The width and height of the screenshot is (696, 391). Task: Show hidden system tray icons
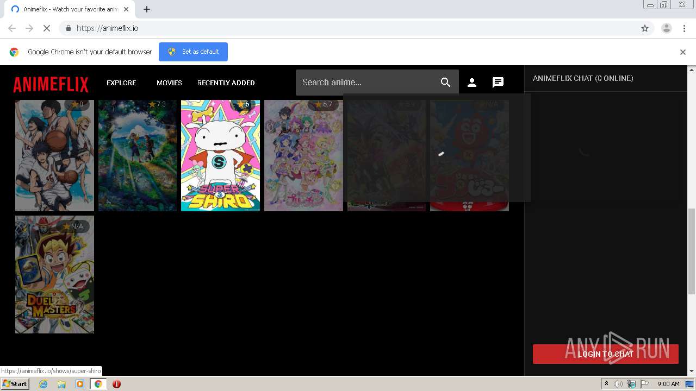606,384
